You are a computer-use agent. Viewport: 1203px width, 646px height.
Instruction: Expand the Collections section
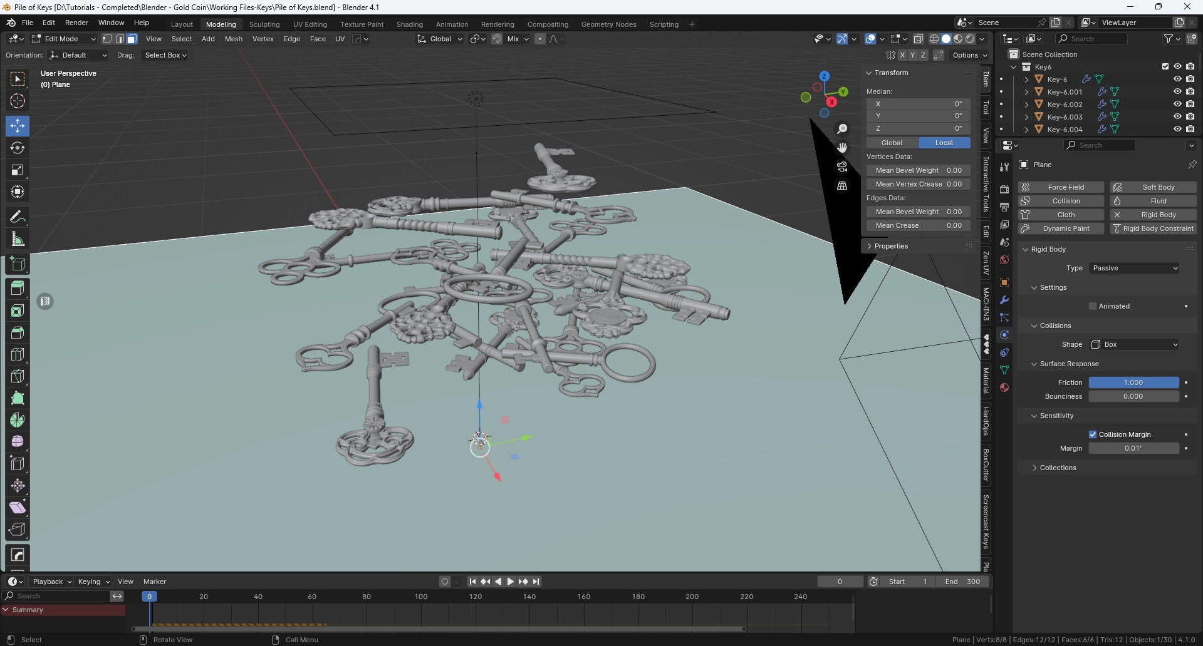[1058, 468]
